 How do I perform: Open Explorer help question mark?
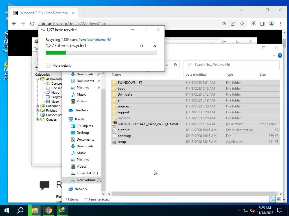coord(280,55)
